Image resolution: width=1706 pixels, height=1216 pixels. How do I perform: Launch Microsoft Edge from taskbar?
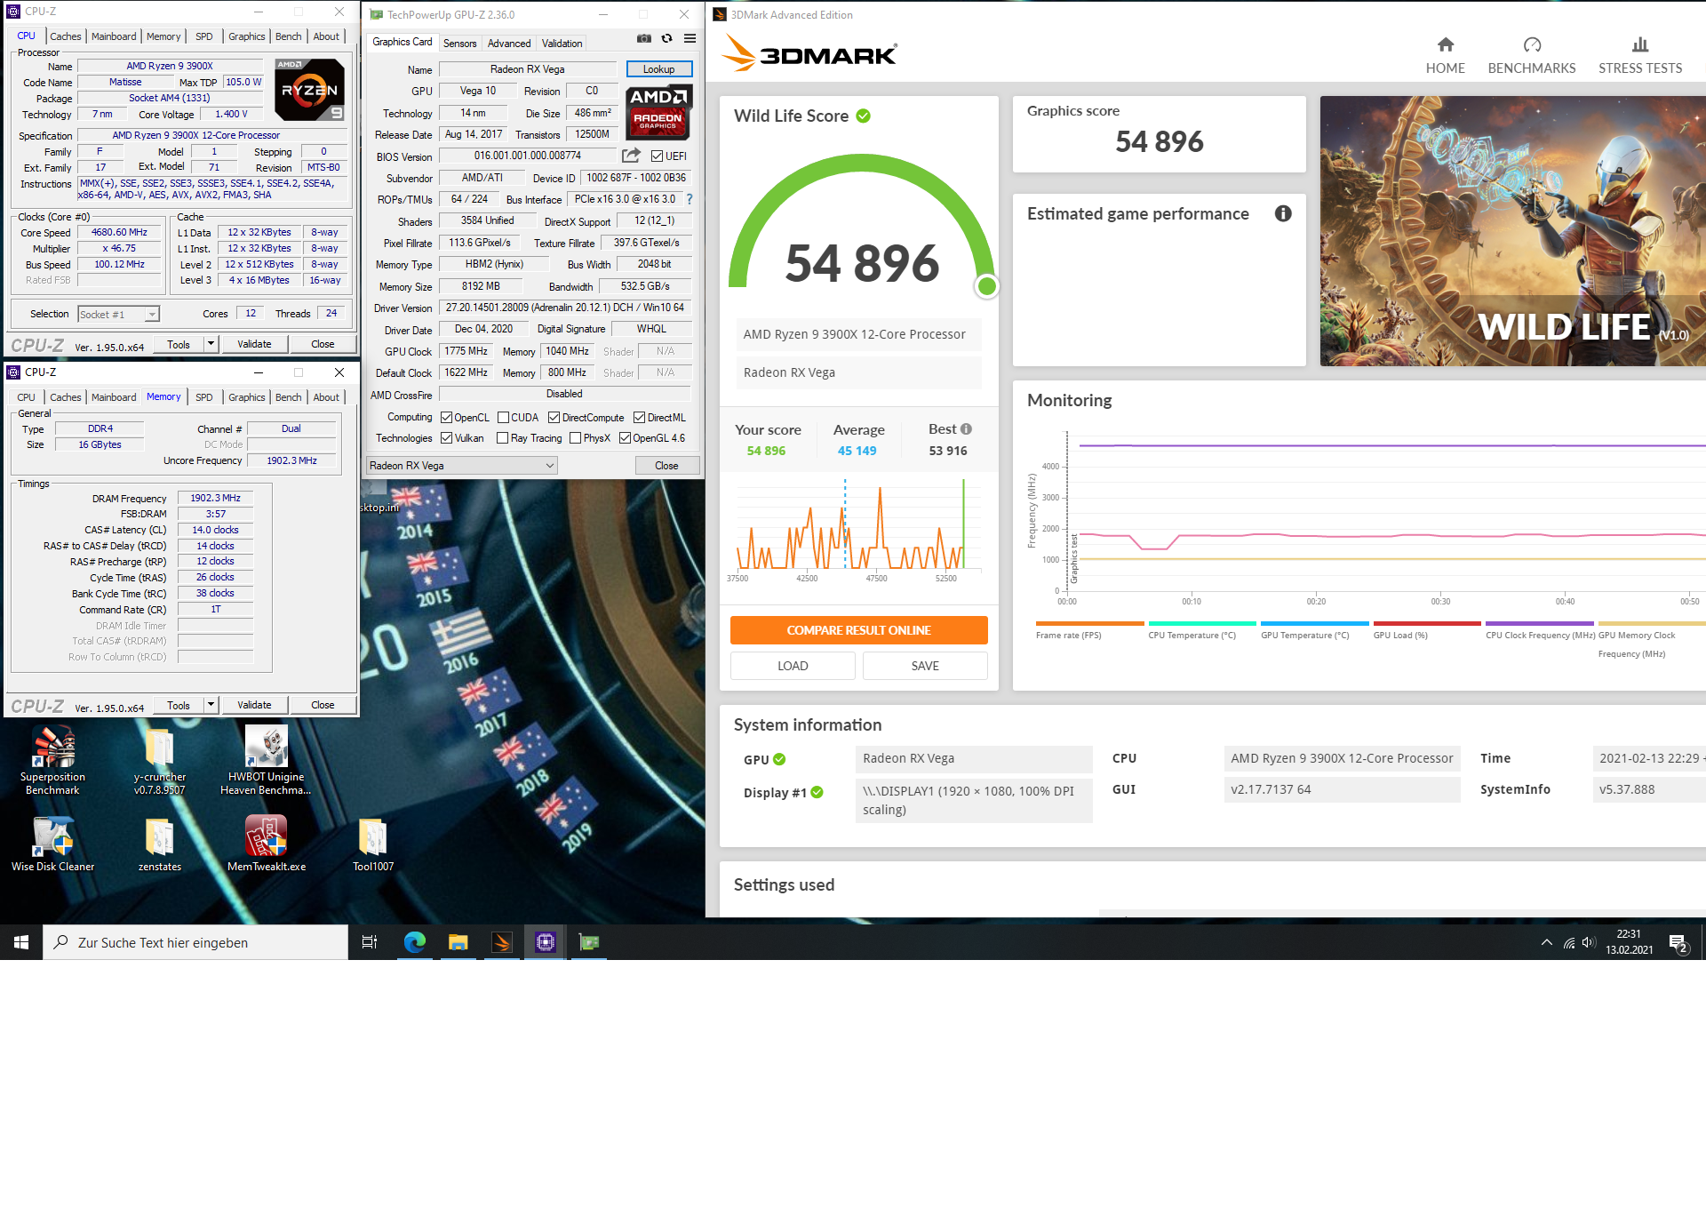tap(414, 942)
